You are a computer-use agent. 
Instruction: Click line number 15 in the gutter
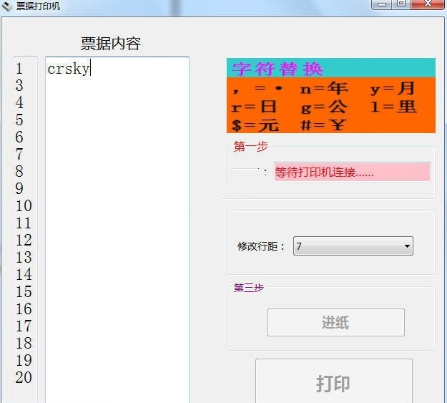point(24,291)
